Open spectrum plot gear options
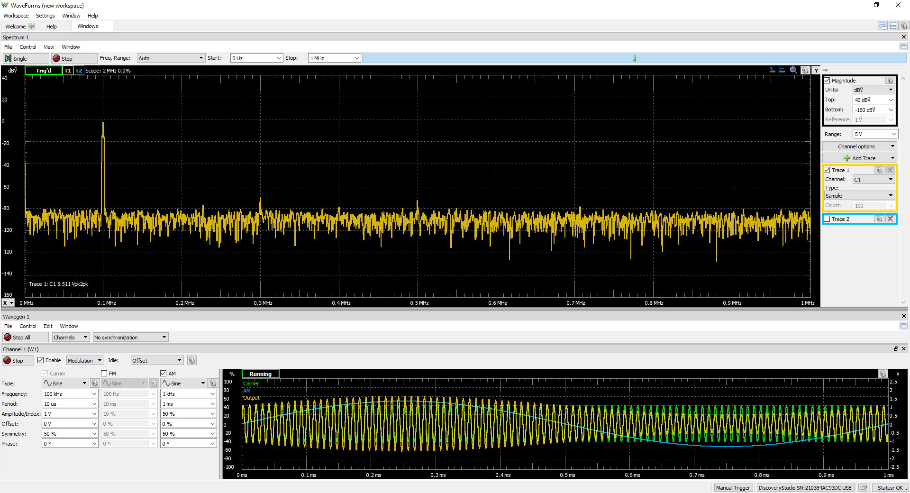The image size is (910, 493). (x=805, y=70)
